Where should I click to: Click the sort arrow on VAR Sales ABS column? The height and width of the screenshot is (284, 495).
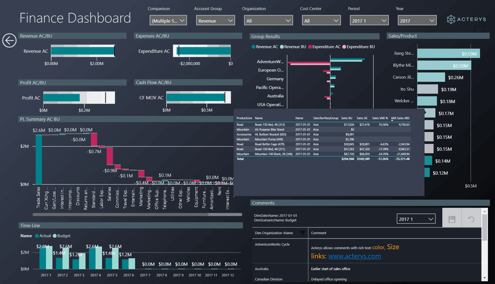[392, 120]
